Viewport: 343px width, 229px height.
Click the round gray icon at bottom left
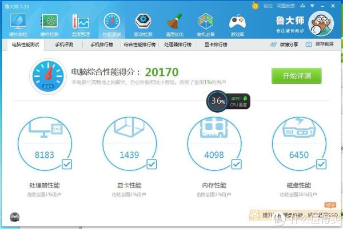click(15, 217)
